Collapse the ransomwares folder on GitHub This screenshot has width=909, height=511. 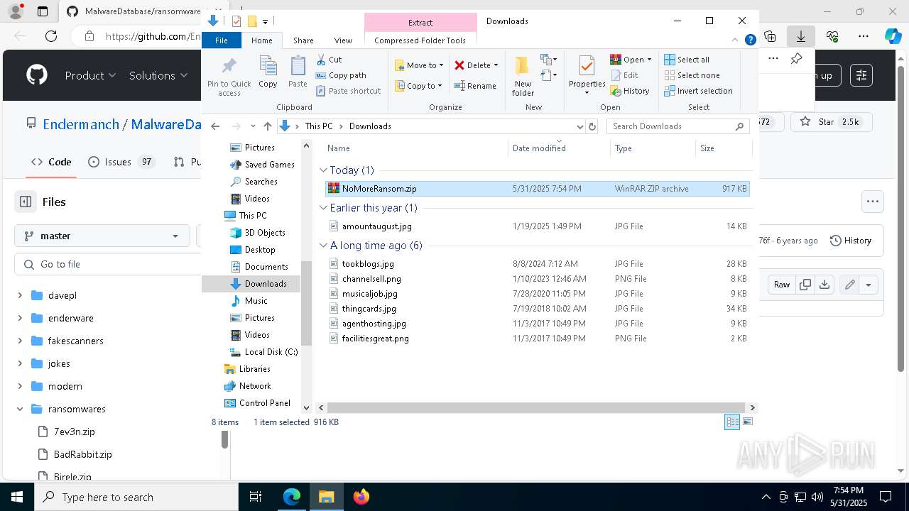point(20,409)
